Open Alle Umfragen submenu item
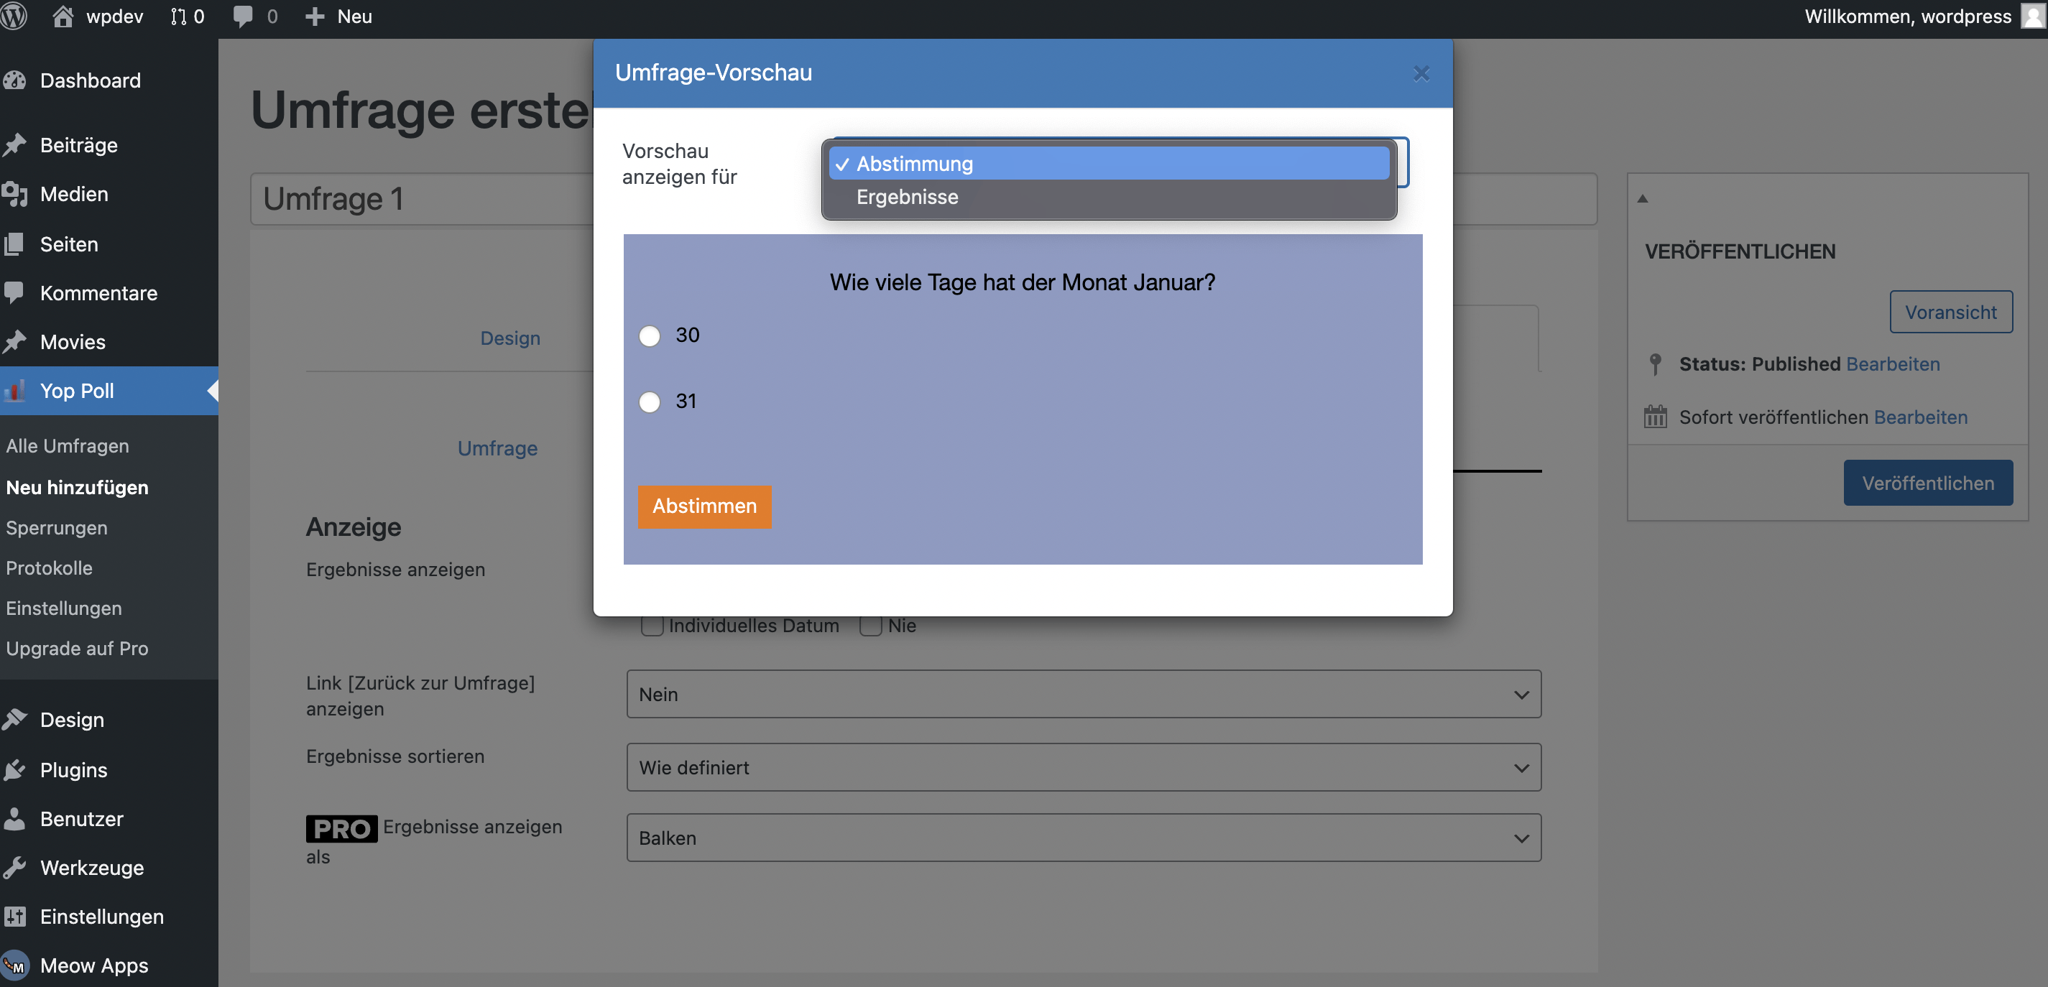Viewport: 2048px width, 987px height. tap(68, 446)
